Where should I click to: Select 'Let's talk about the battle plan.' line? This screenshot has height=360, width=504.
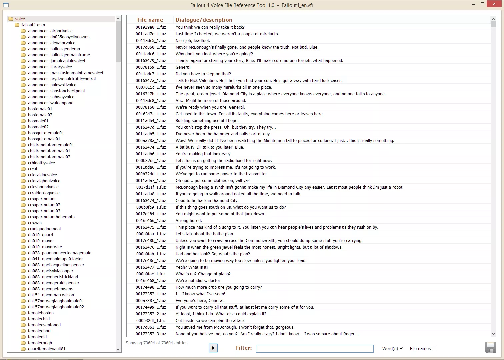[x=205, y=234]
